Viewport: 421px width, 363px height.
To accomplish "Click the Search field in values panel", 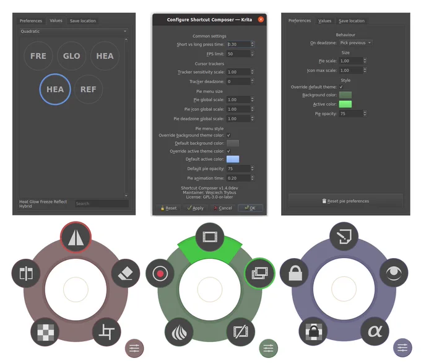I will tap(102, 204).
